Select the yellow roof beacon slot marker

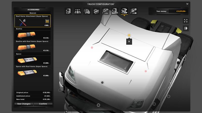coord(129,35)
